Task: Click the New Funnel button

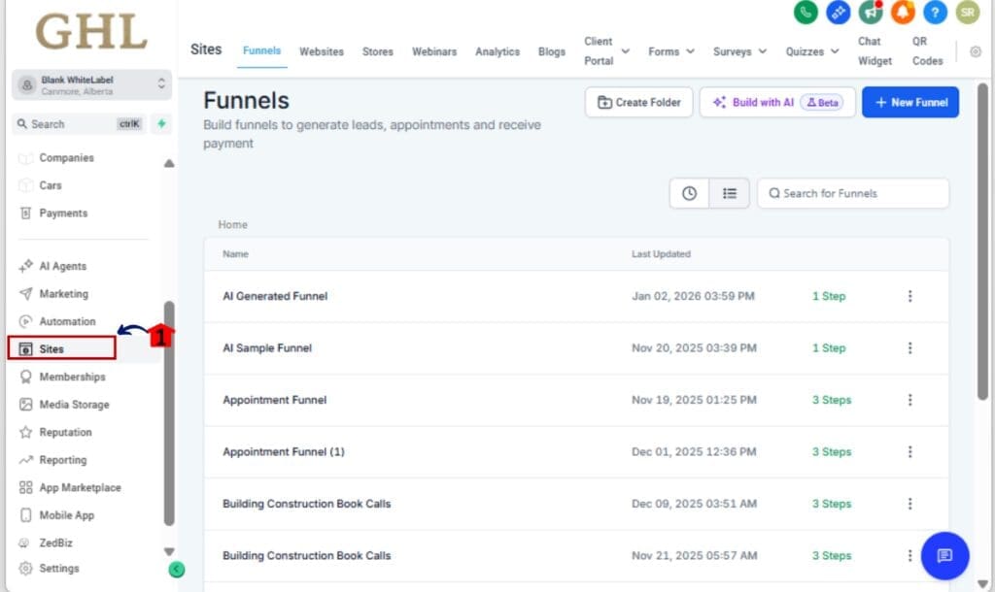Action: [x=910, y=102]
